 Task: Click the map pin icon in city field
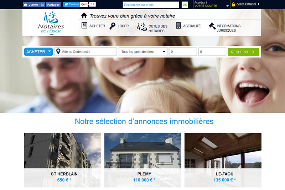click(x=58, y=52)
